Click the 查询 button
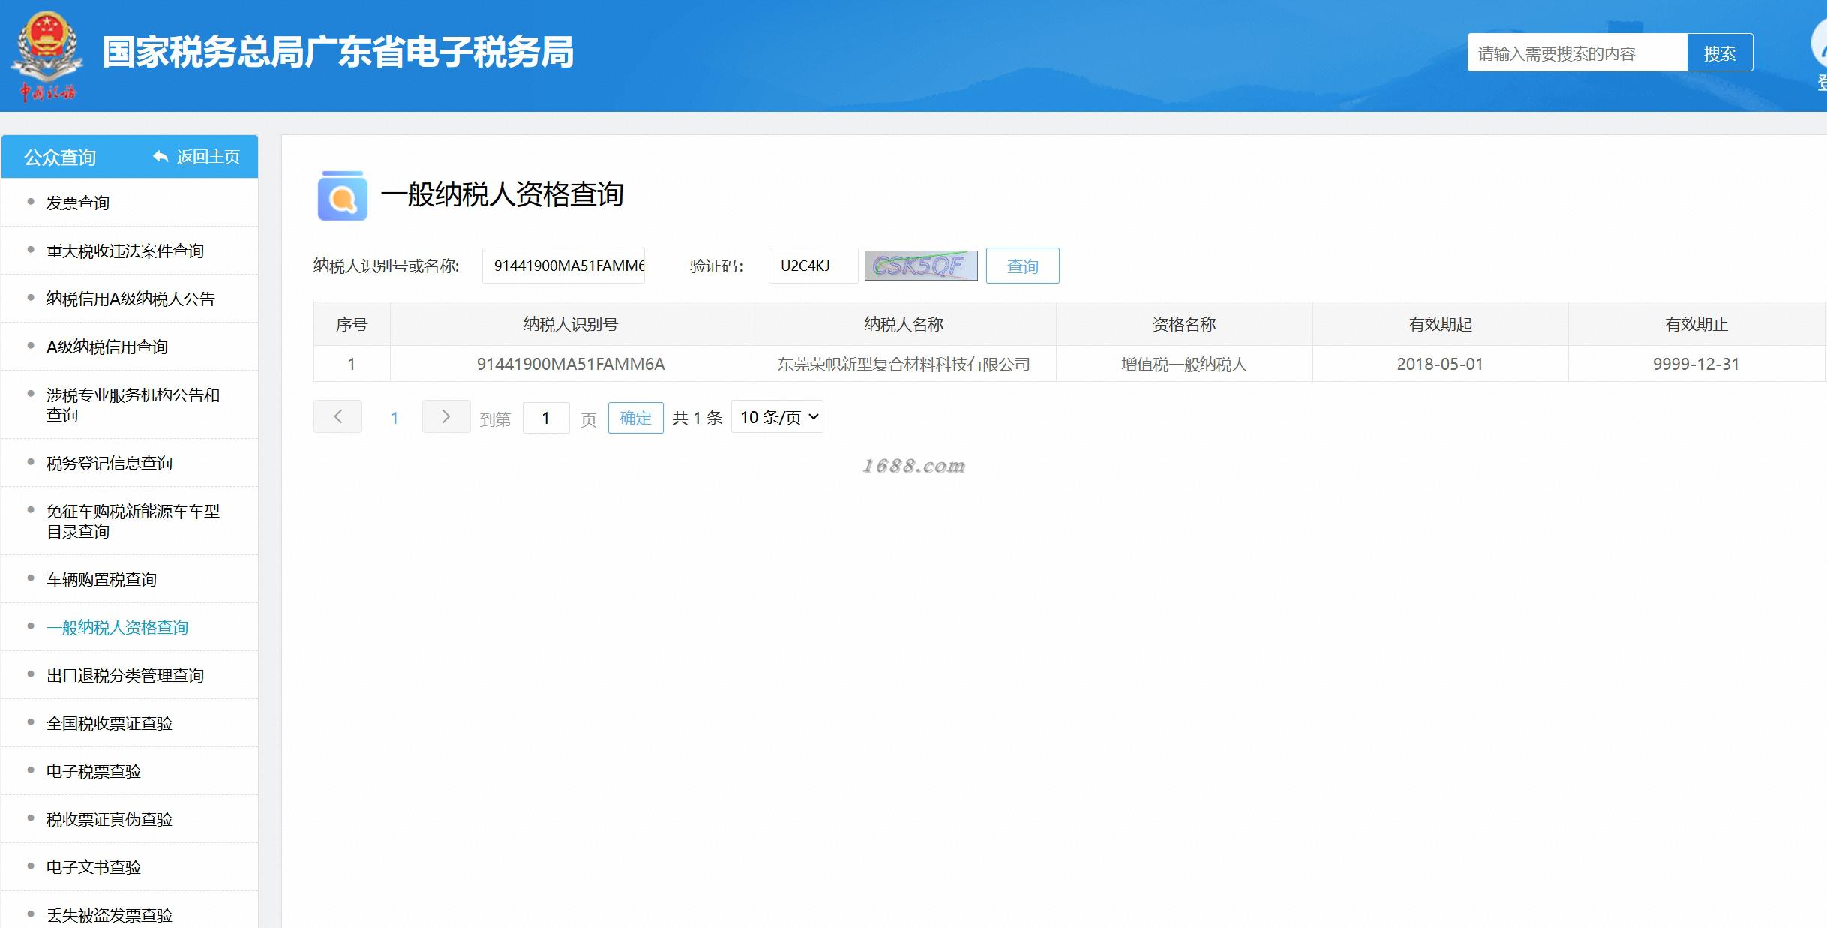 [x=1022, y=266]
